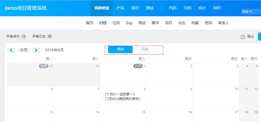This screenshot has width=261, height=122.
Task: Select the day 15 calendar cell
Action: [x=123, y=116]
